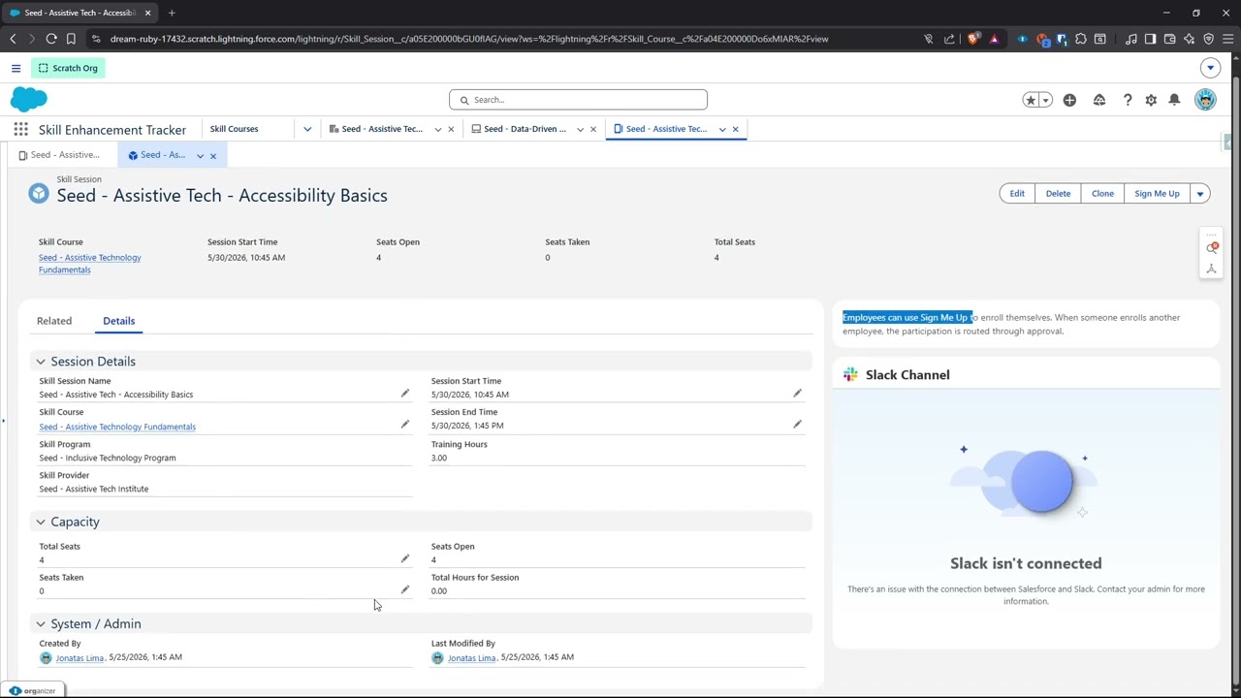Viewport: 1241px width, 698px height.
Task: Open the Salesforce Help question mark
Action: 1128,100
